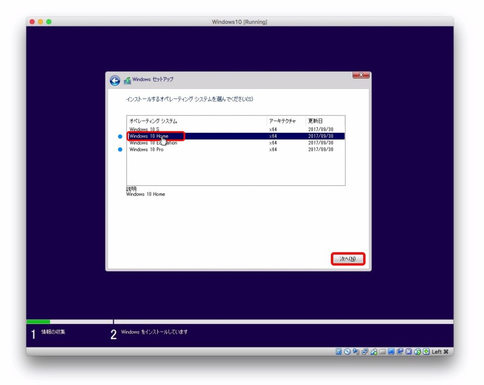Click the red close button of VirtualBox window
The height and width of the screenshot is (385, 484).
[x=32, y=22]
